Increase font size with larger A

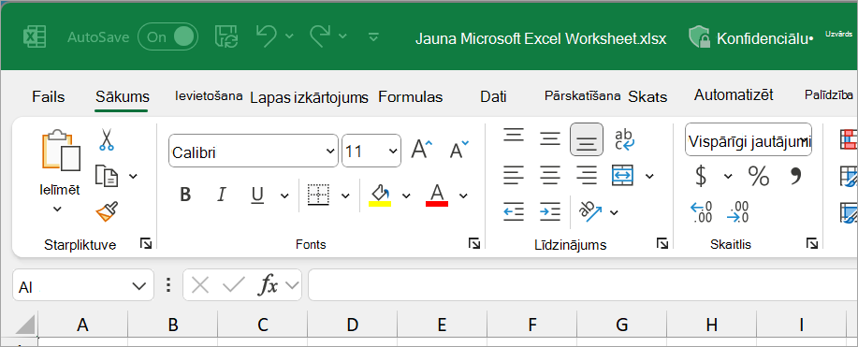tap(421, 149)
